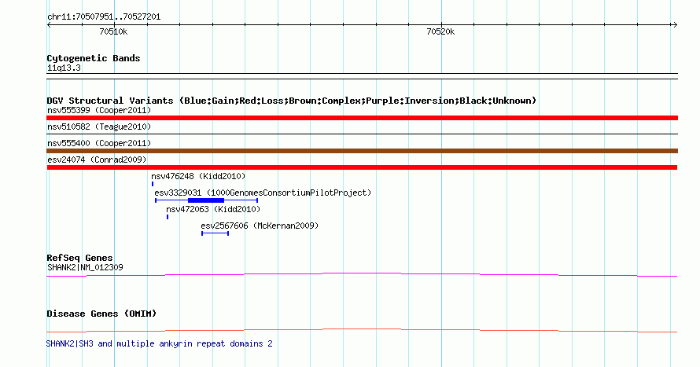Click the 70520k ruler position label
The height and width of the screenshot is (367, 700).
pyautogui.click(x=440, y=31)
